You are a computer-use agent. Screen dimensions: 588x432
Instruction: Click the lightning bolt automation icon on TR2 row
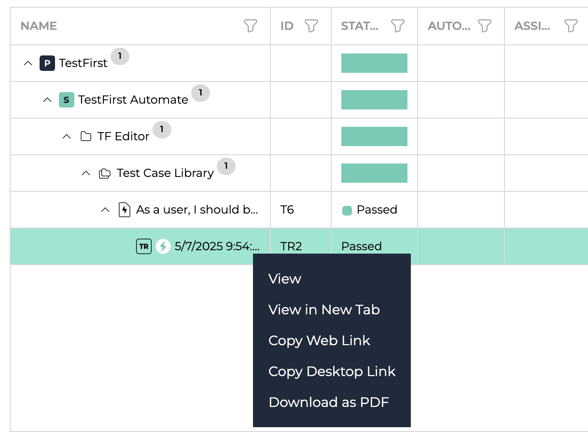163,246
